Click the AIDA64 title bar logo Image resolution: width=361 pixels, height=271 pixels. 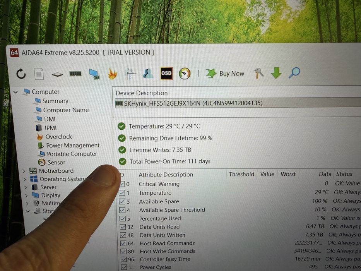[x=14, y=53]
